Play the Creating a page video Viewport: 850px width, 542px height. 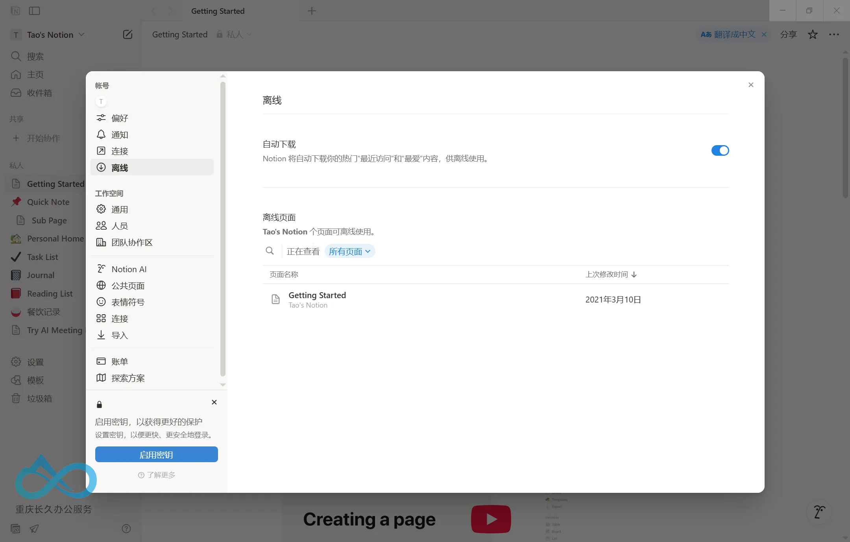[491, 519]
